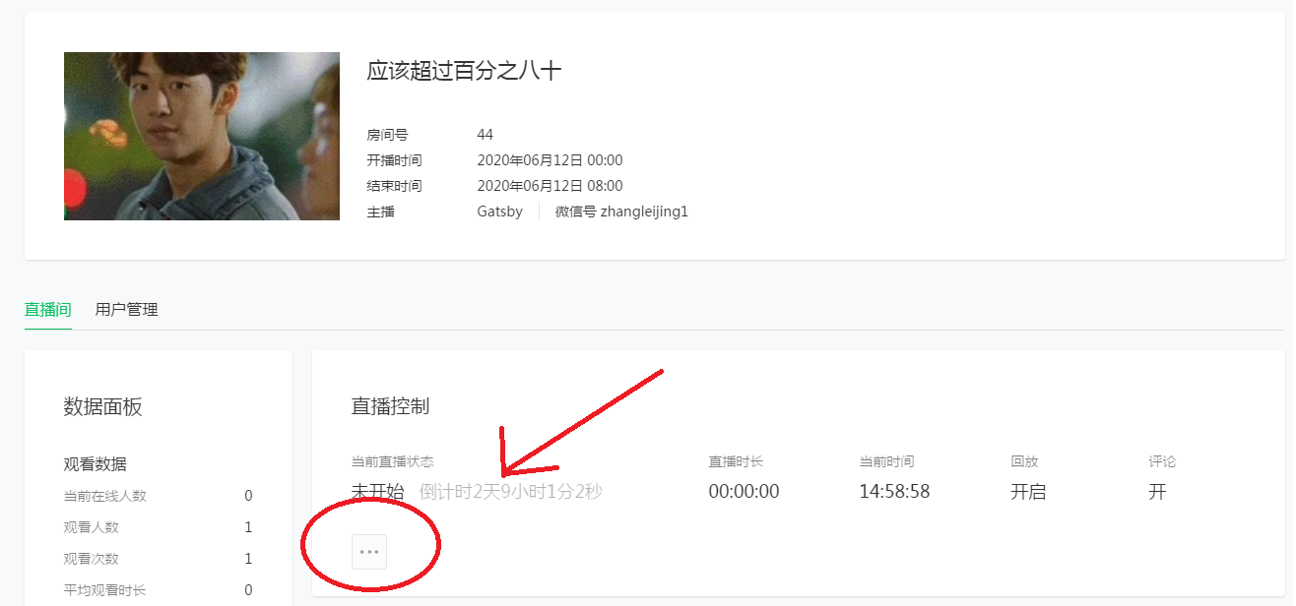Click the live room cover thumbnail
Image resolution: width=1296 pixels, height=606 pixels.
201,136
